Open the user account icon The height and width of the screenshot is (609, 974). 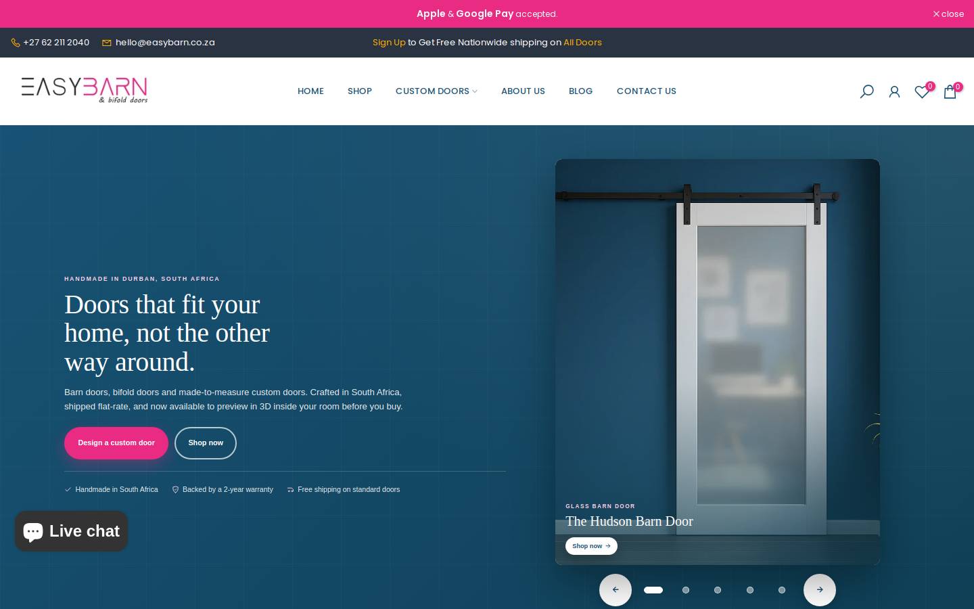click(894, 91)
